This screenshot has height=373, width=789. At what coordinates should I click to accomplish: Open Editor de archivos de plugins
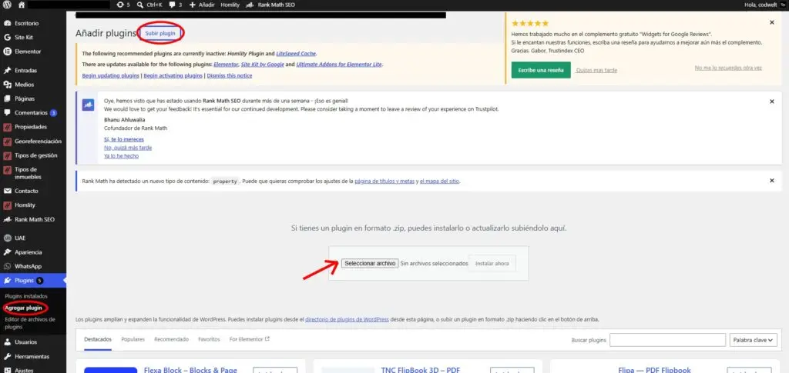point(30,323)
